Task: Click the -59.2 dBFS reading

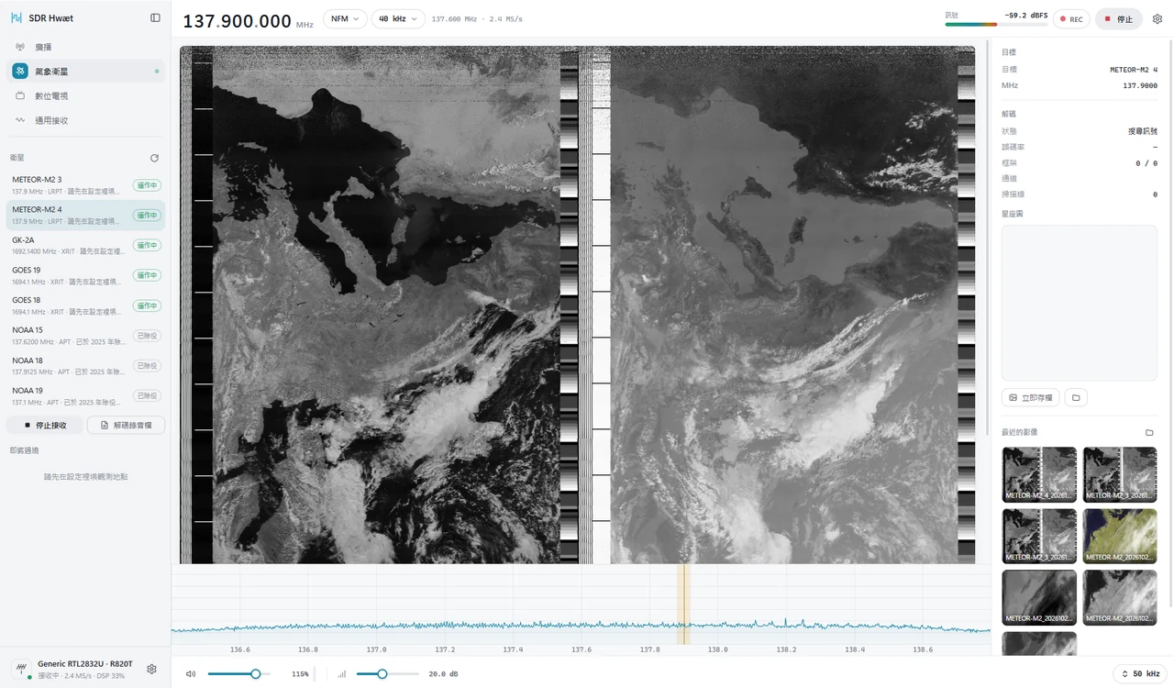Action: [x=1026, y=15]
